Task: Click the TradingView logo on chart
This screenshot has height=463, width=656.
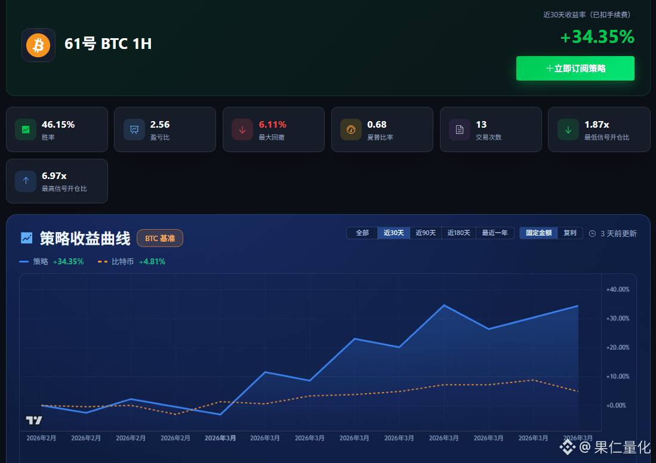Action: [x=34, y=420]
